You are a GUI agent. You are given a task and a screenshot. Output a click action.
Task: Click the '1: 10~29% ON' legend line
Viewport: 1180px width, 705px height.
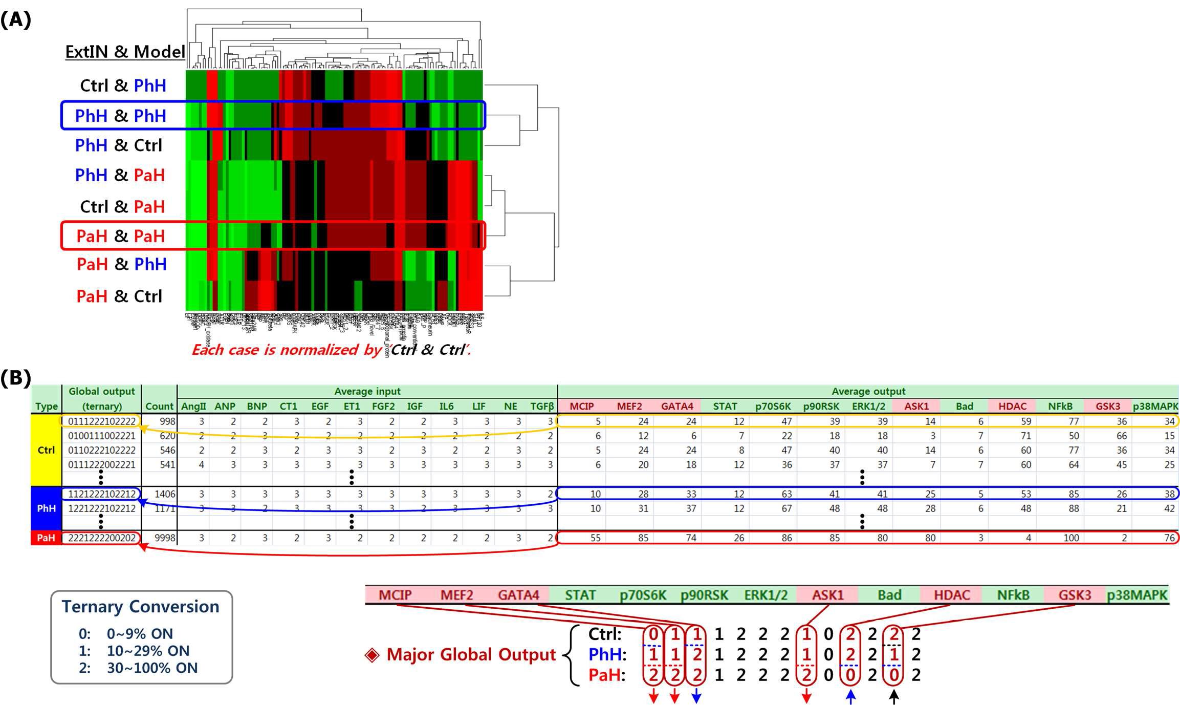coord(134,651)
